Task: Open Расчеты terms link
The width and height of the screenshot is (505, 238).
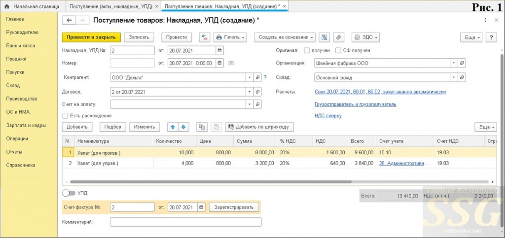Action: click(380, 92)
